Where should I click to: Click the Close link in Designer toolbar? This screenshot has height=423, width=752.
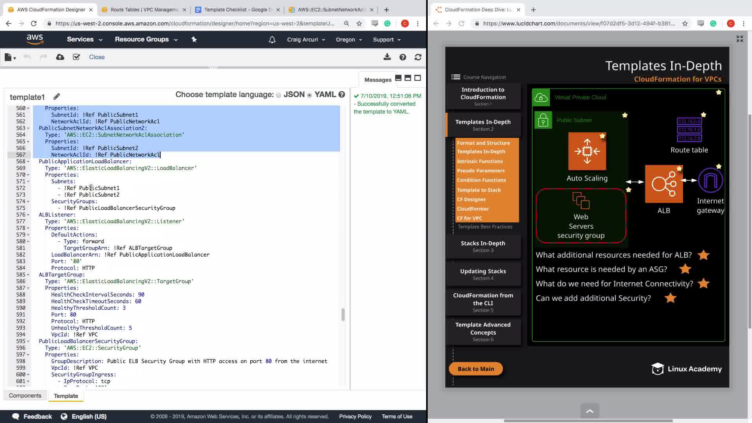tap(97, 57)
